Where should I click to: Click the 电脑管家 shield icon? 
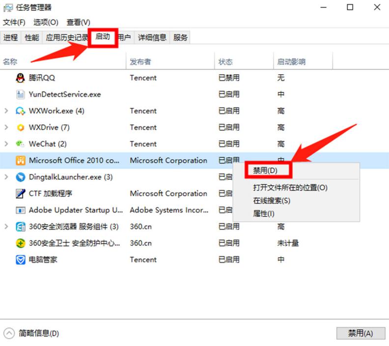20,260
